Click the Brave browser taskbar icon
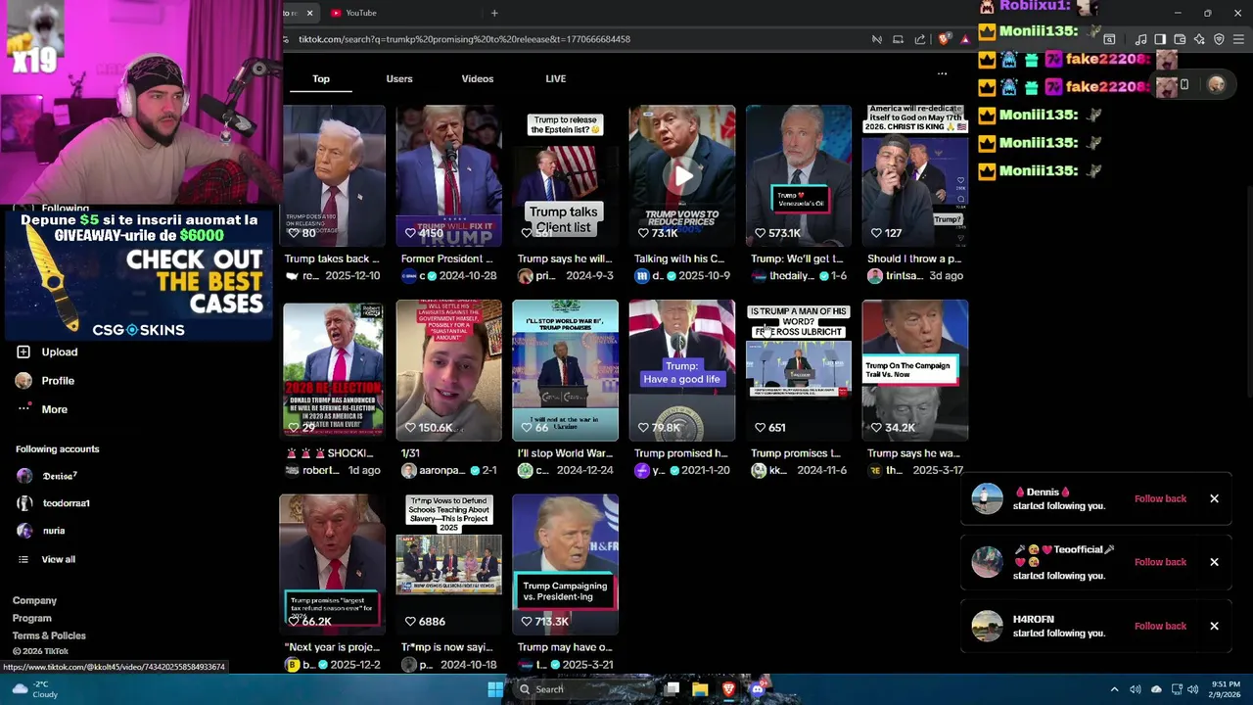The image size is (1253, 705). click(728, 689)
